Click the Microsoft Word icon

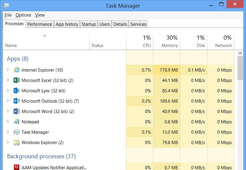[x=17, y=111]
